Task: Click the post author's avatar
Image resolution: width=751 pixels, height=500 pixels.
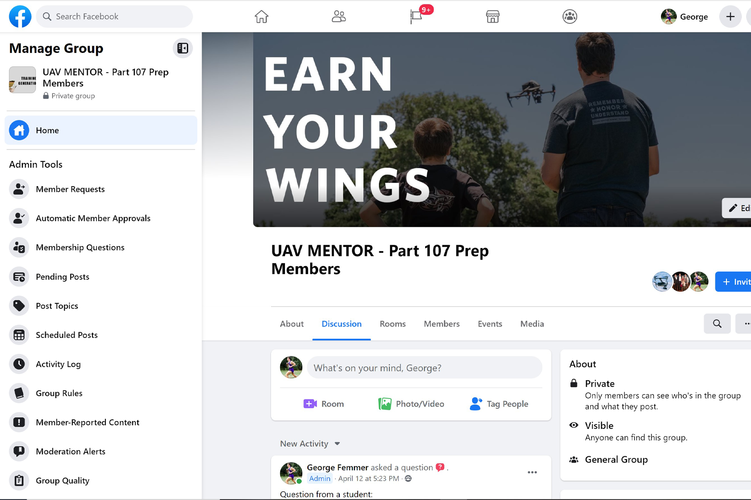Action: [291, 473]
